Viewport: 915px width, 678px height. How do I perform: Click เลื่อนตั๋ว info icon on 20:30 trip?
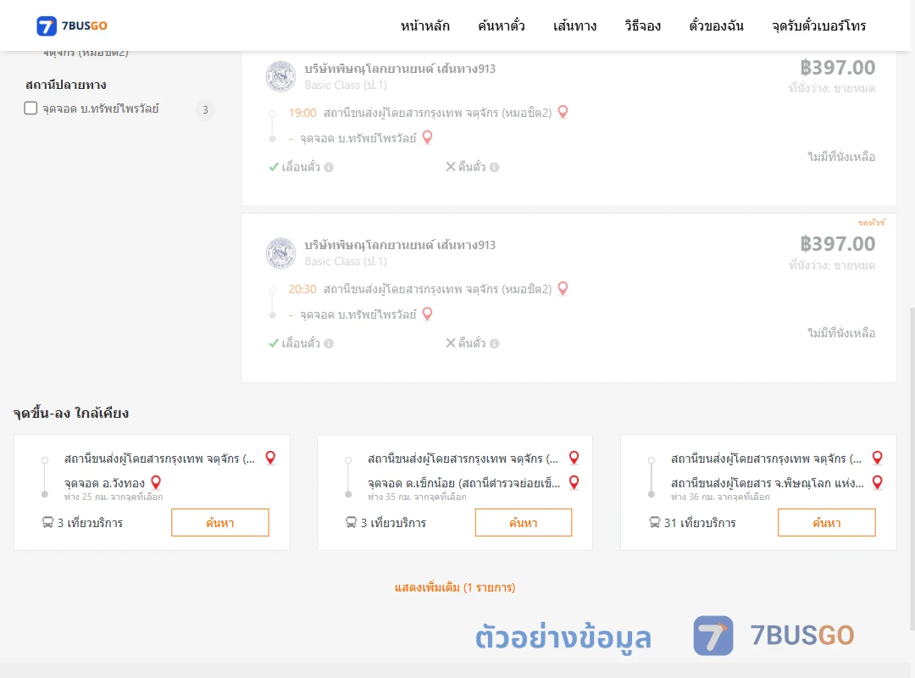(329, 344)
